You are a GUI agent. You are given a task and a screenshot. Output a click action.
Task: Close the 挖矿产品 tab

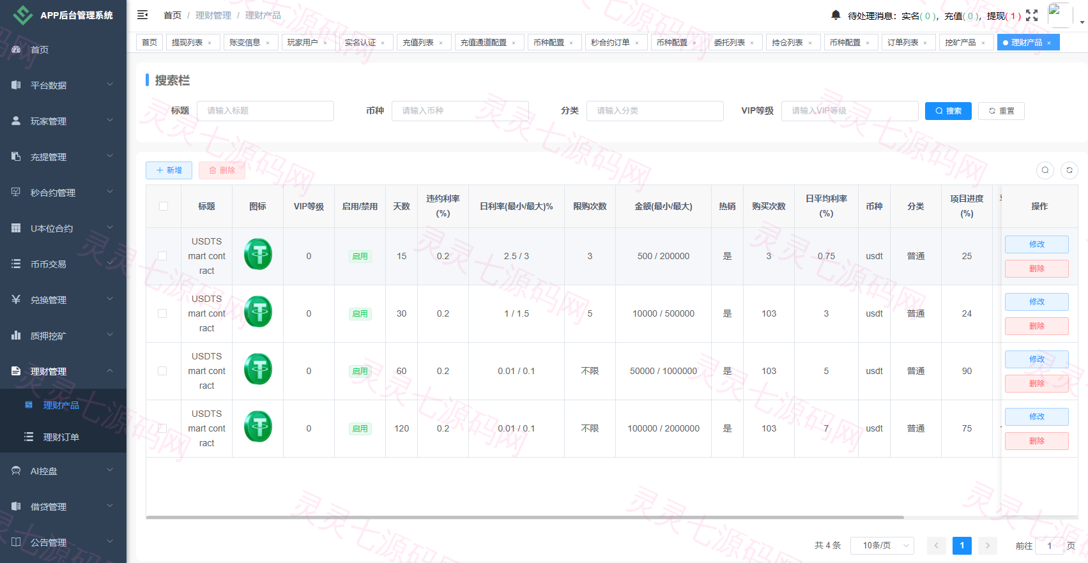[983, 43]
